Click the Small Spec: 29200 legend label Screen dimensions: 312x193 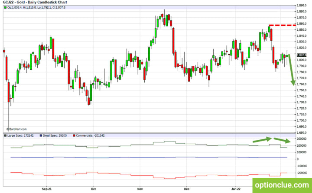point(55,135)
